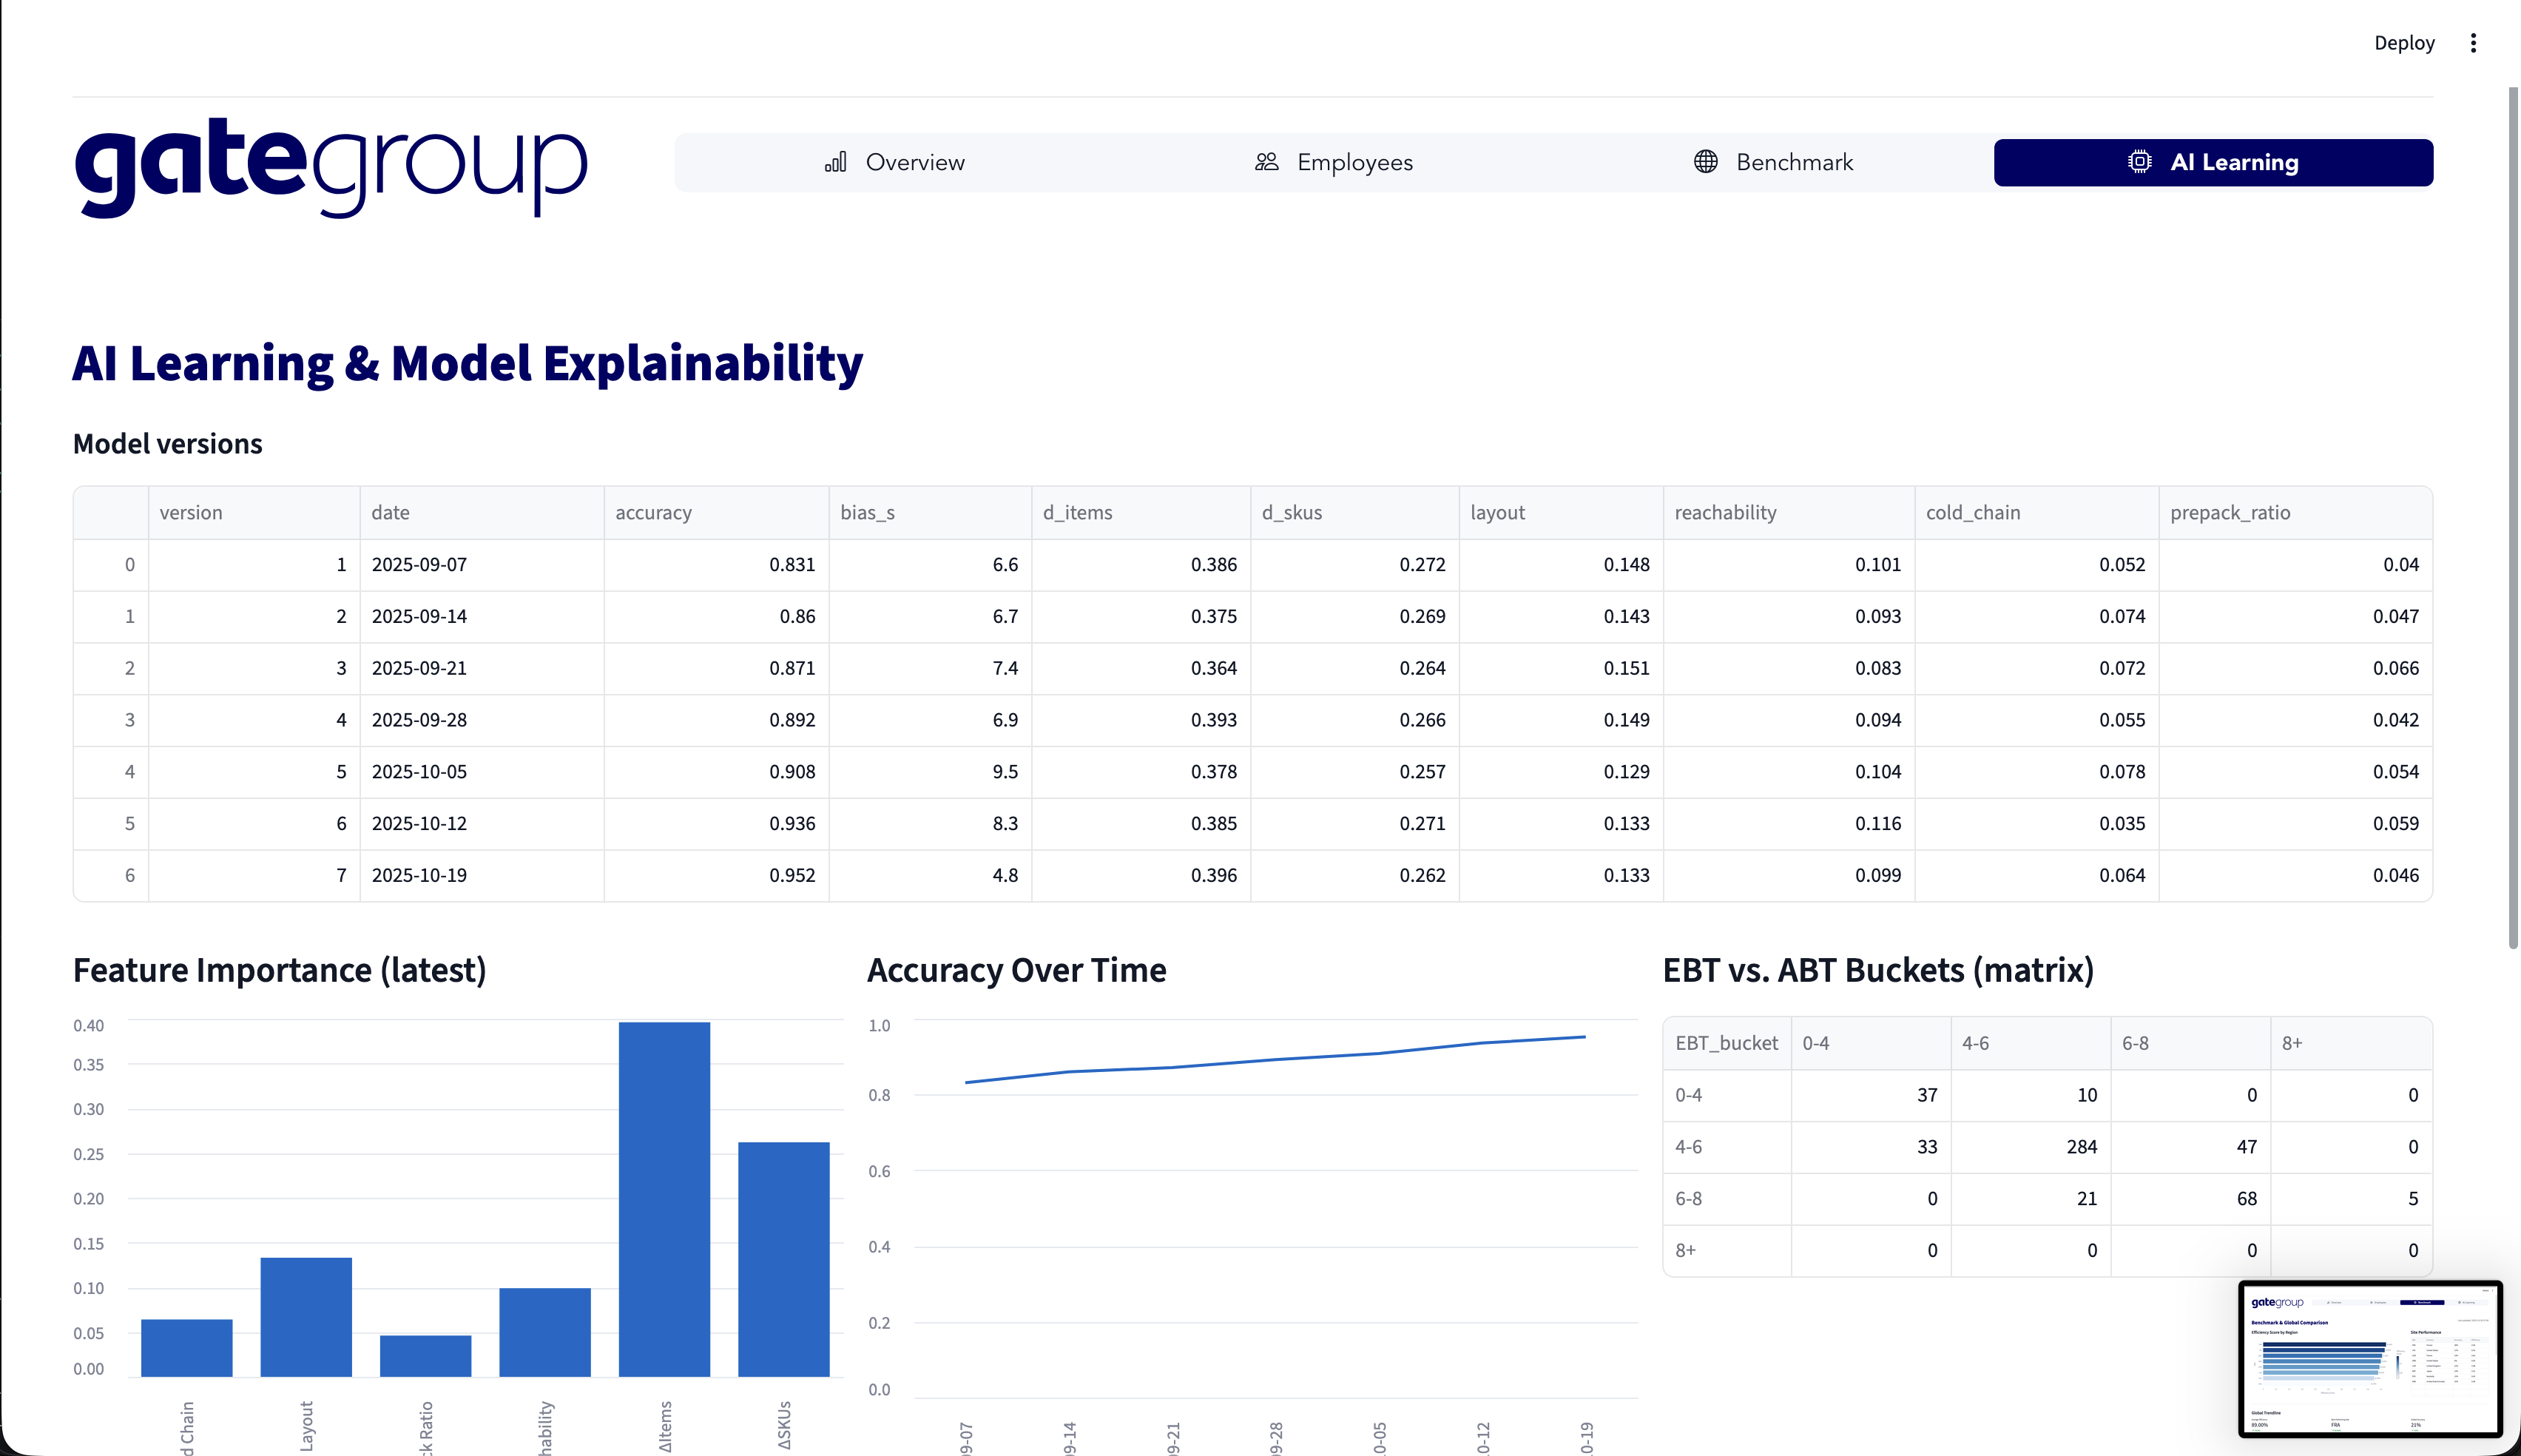Open the three-dot main menu

coord(2473,43)
